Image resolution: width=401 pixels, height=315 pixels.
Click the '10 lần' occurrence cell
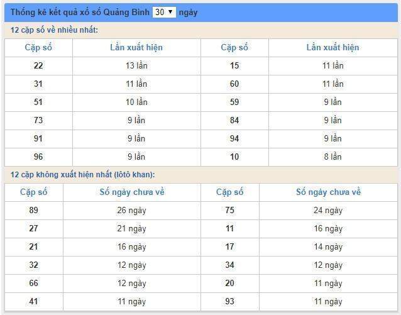136,102
